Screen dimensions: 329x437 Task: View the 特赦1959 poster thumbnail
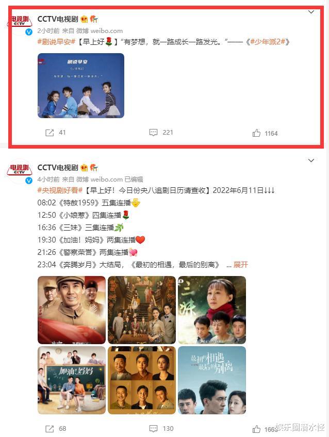pyautogui.click(x=72, y=310)
